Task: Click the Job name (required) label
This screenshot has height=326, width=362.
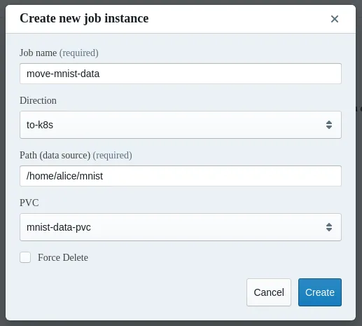Action: (x=59, y=53)
